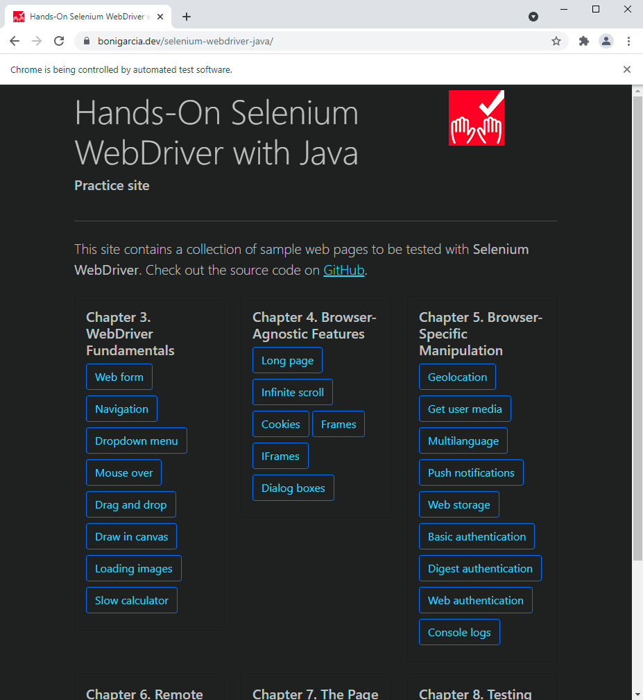Open the Chrome profile avatar icon
This screenshot has height=700, width=643.
pos(606,41)
